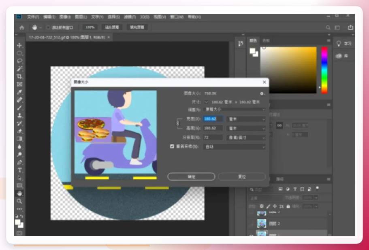Click the 确定 button in the dialog
Viewport: 369px width, 250px height.
tap(191, 177)
